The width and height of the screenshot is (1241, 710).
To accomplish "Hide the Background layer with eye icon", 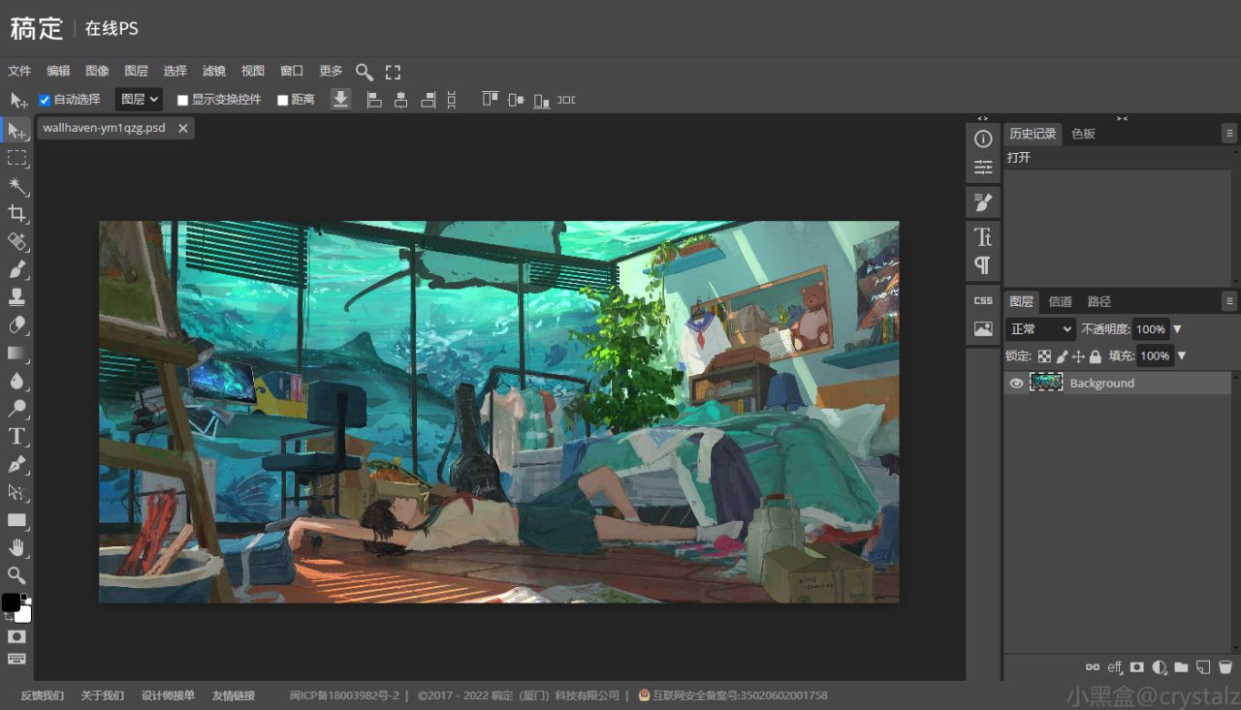I will point(1016,384).
